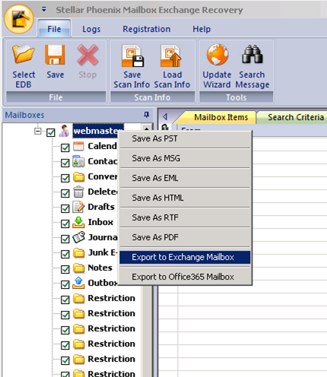327x377 pixels.
Task: Uncheck the Journal folder checkbox
Action: (x=65, y=239)
